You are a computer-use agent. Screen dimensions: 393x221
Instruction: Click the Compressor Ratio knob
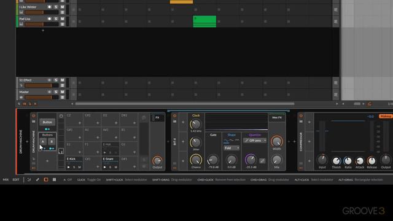[348, 161]
